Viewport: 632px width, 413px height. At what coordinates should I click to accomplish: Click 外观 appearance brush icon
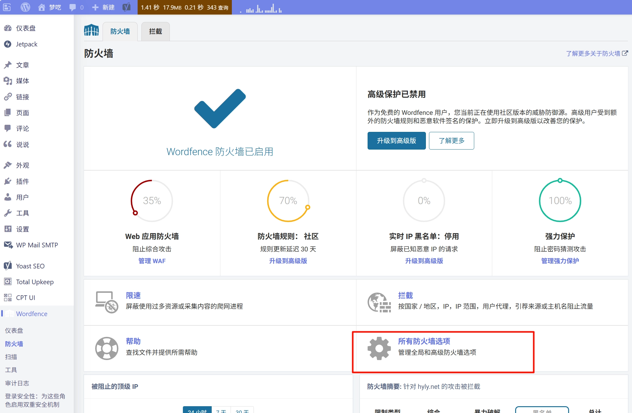point(8,165)
